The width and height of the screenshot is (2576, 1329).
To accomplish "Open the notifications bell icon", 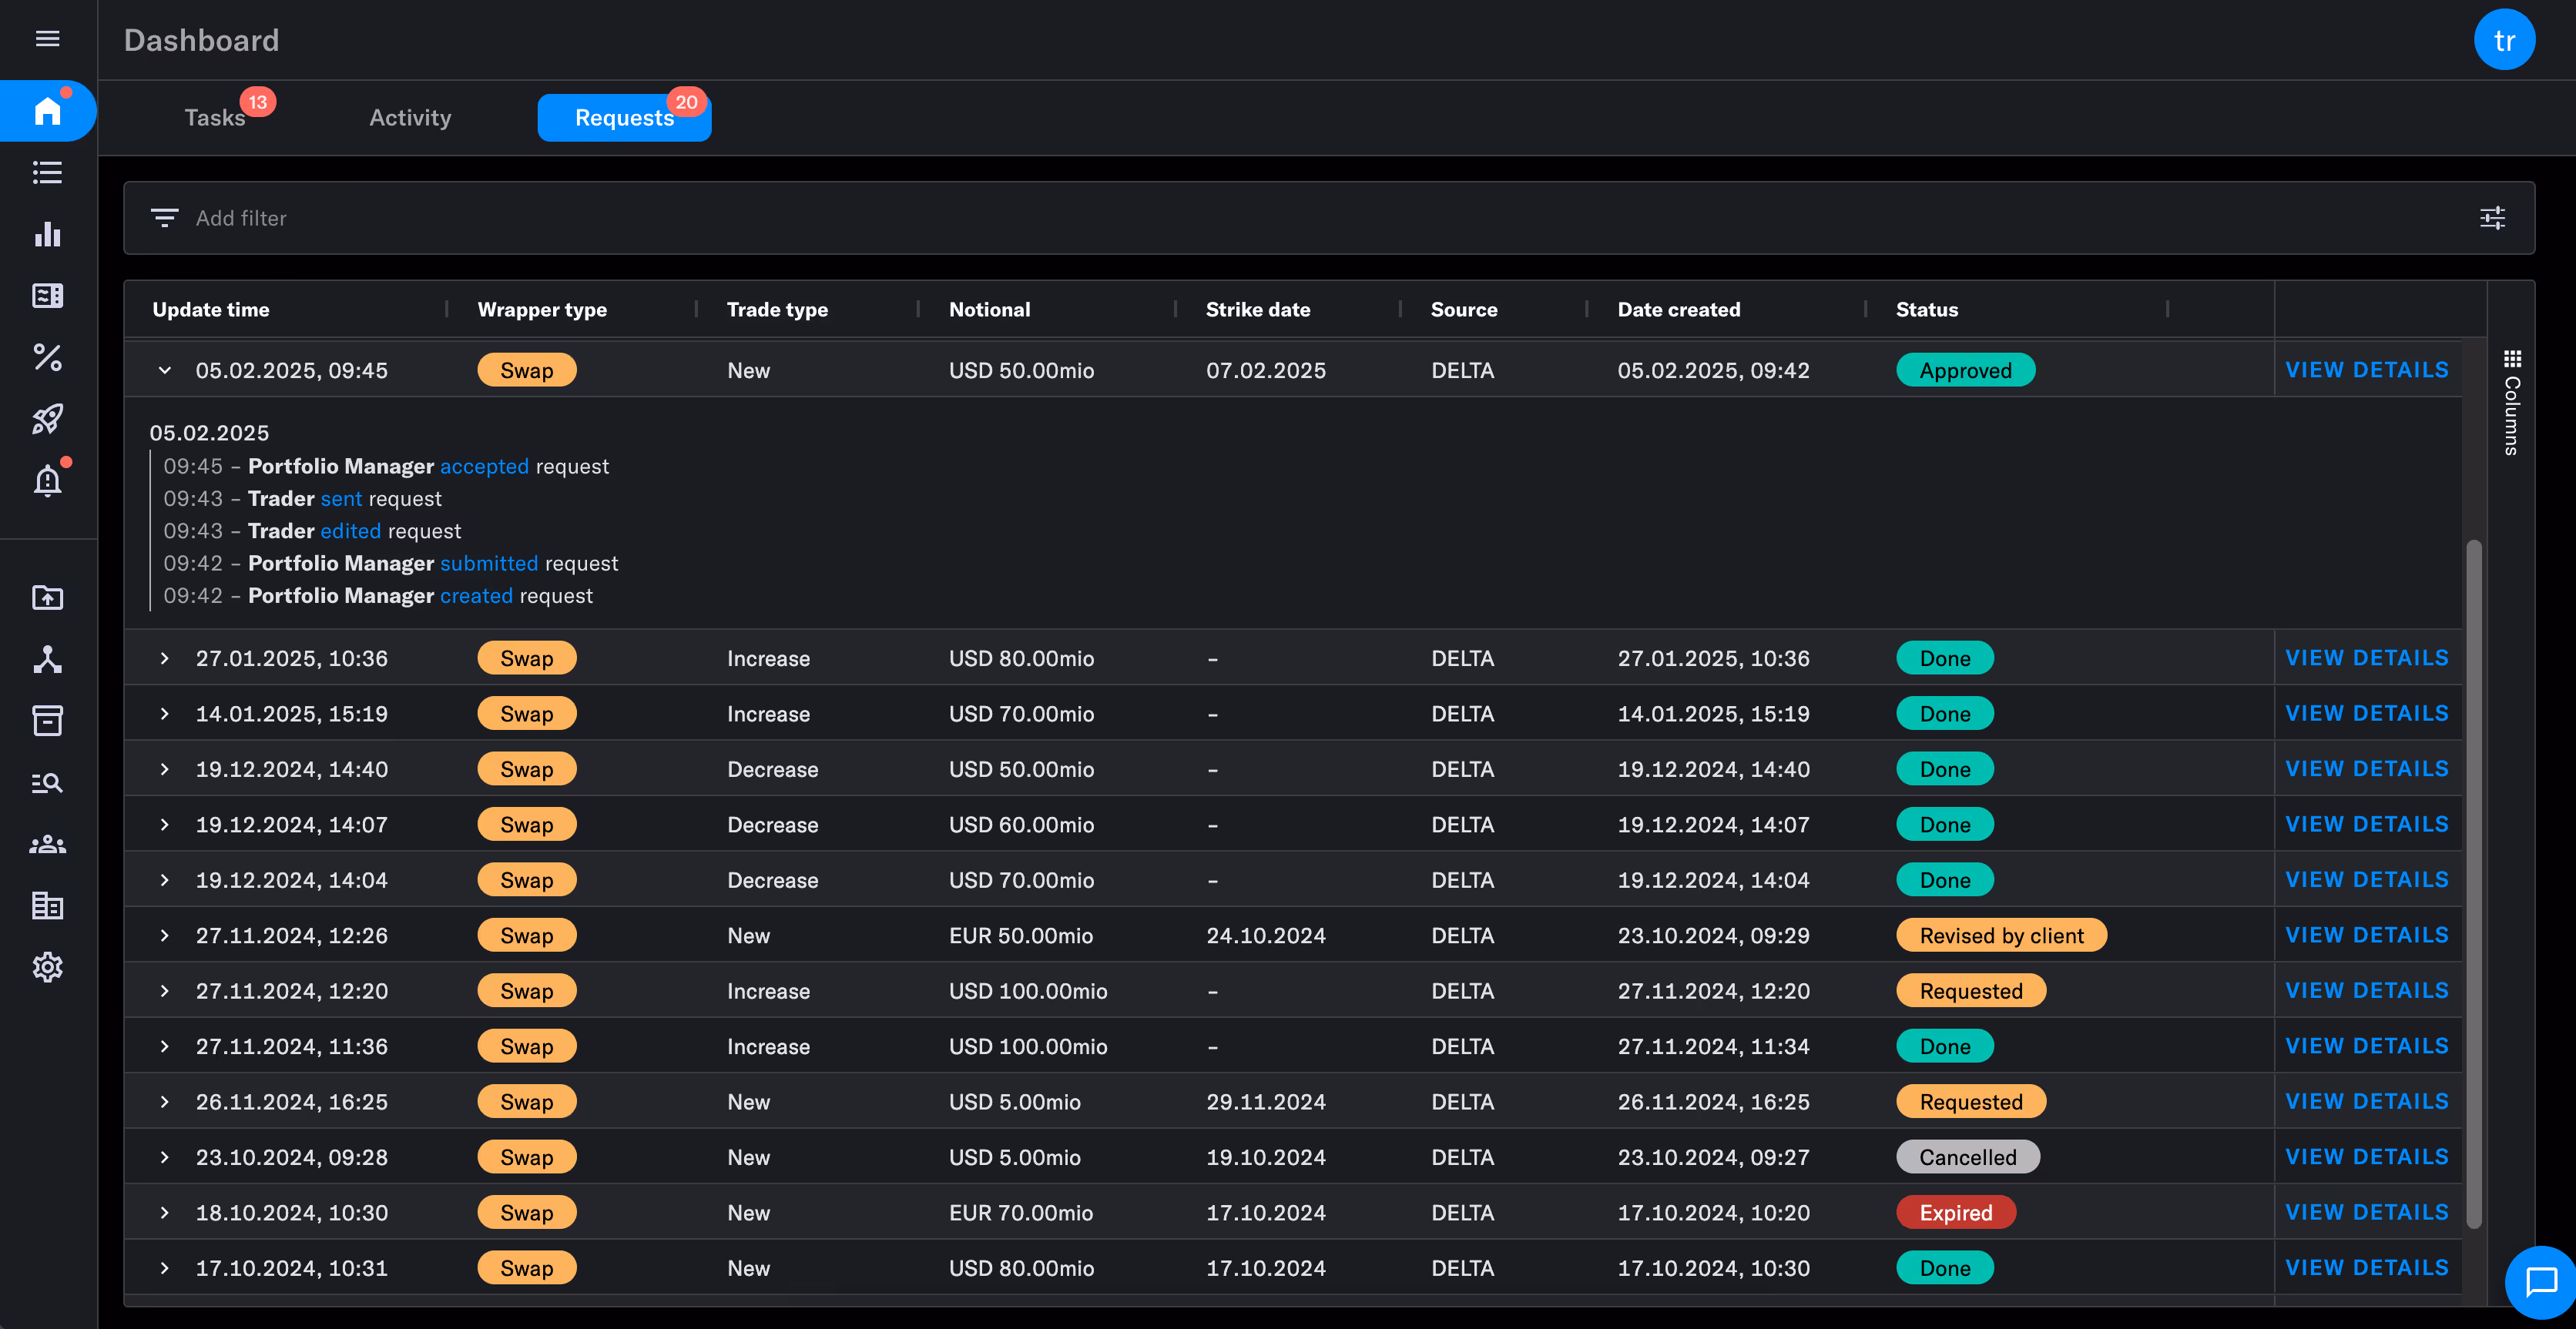I will pos(47,482).
